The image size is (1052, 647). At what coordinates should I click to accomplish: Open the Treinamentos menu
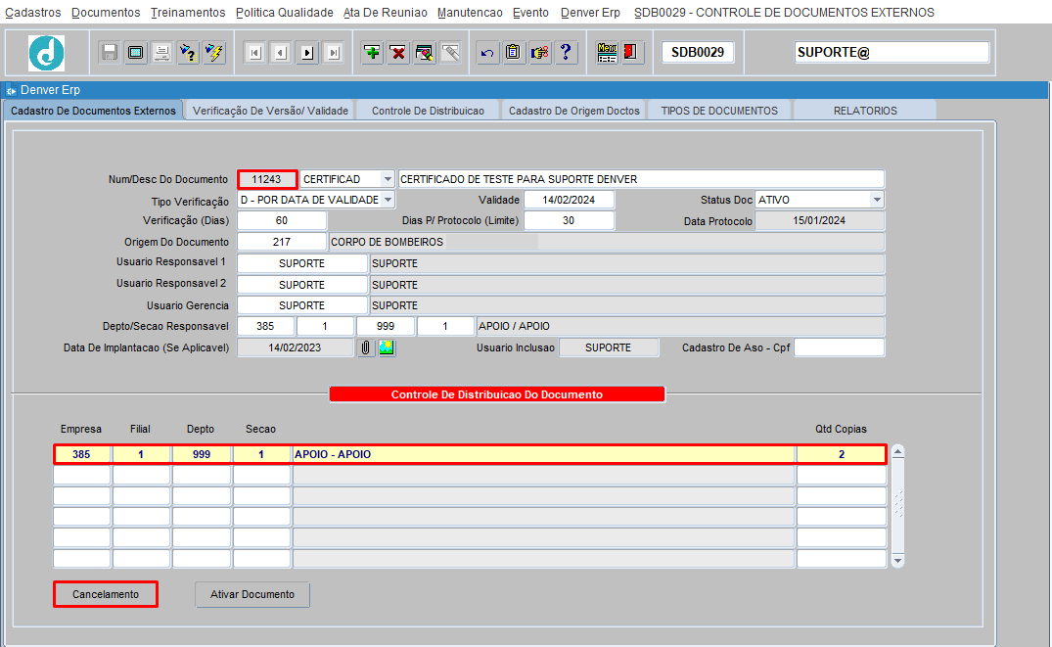coord(188,12)
